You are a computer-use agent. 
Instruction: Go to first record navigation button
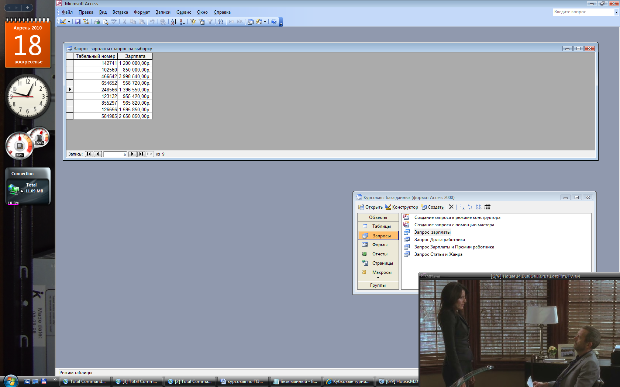89,154
